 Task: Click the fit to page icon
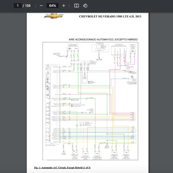(x=76, y=5)
